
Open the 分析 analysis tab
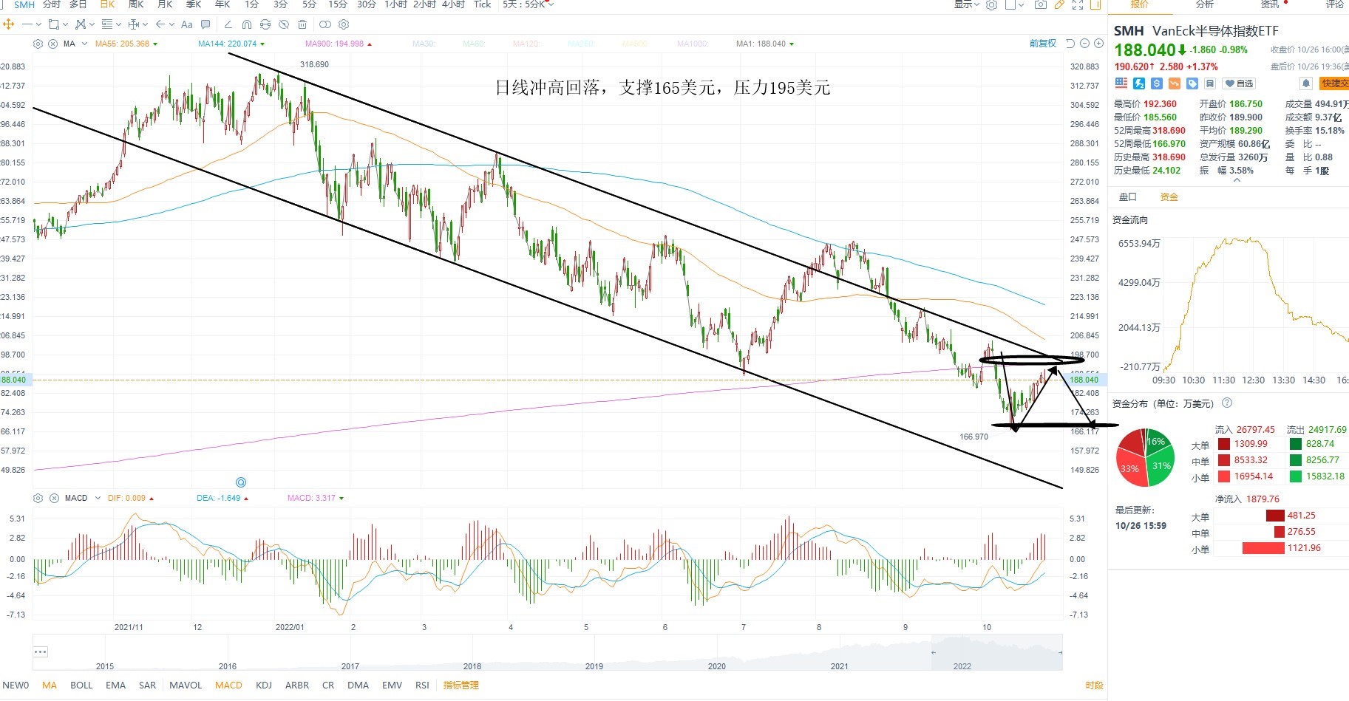(x=1205, y=4)
